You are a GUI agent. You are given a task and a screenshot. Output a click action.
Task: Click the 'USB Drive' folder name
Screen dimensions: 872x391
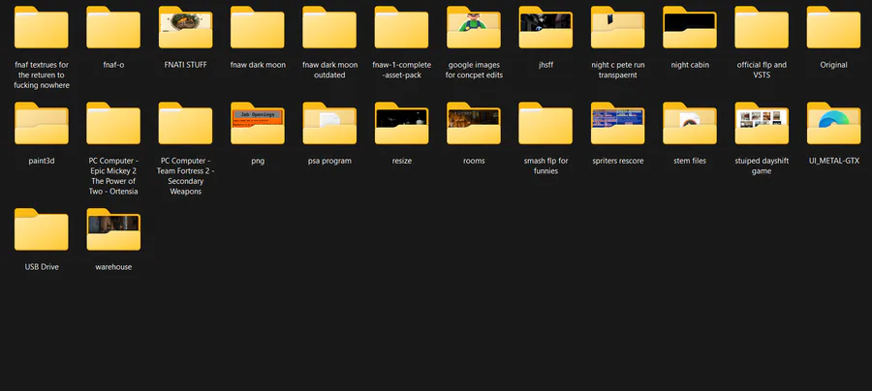[x=42, y=267]
